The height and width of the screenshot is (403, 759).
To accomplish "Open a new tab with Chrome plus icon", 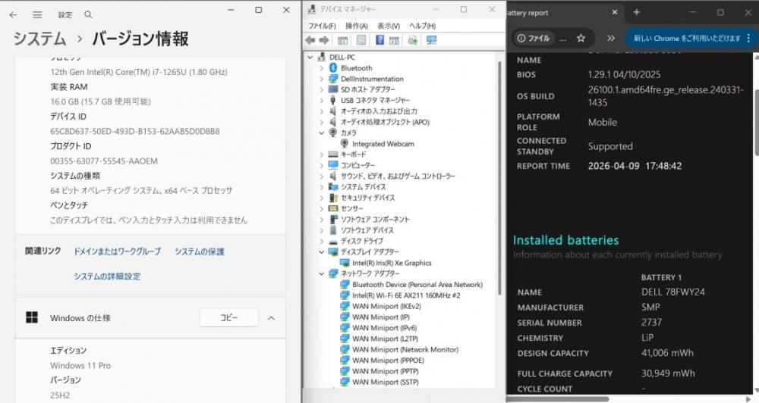I will 637,13.
